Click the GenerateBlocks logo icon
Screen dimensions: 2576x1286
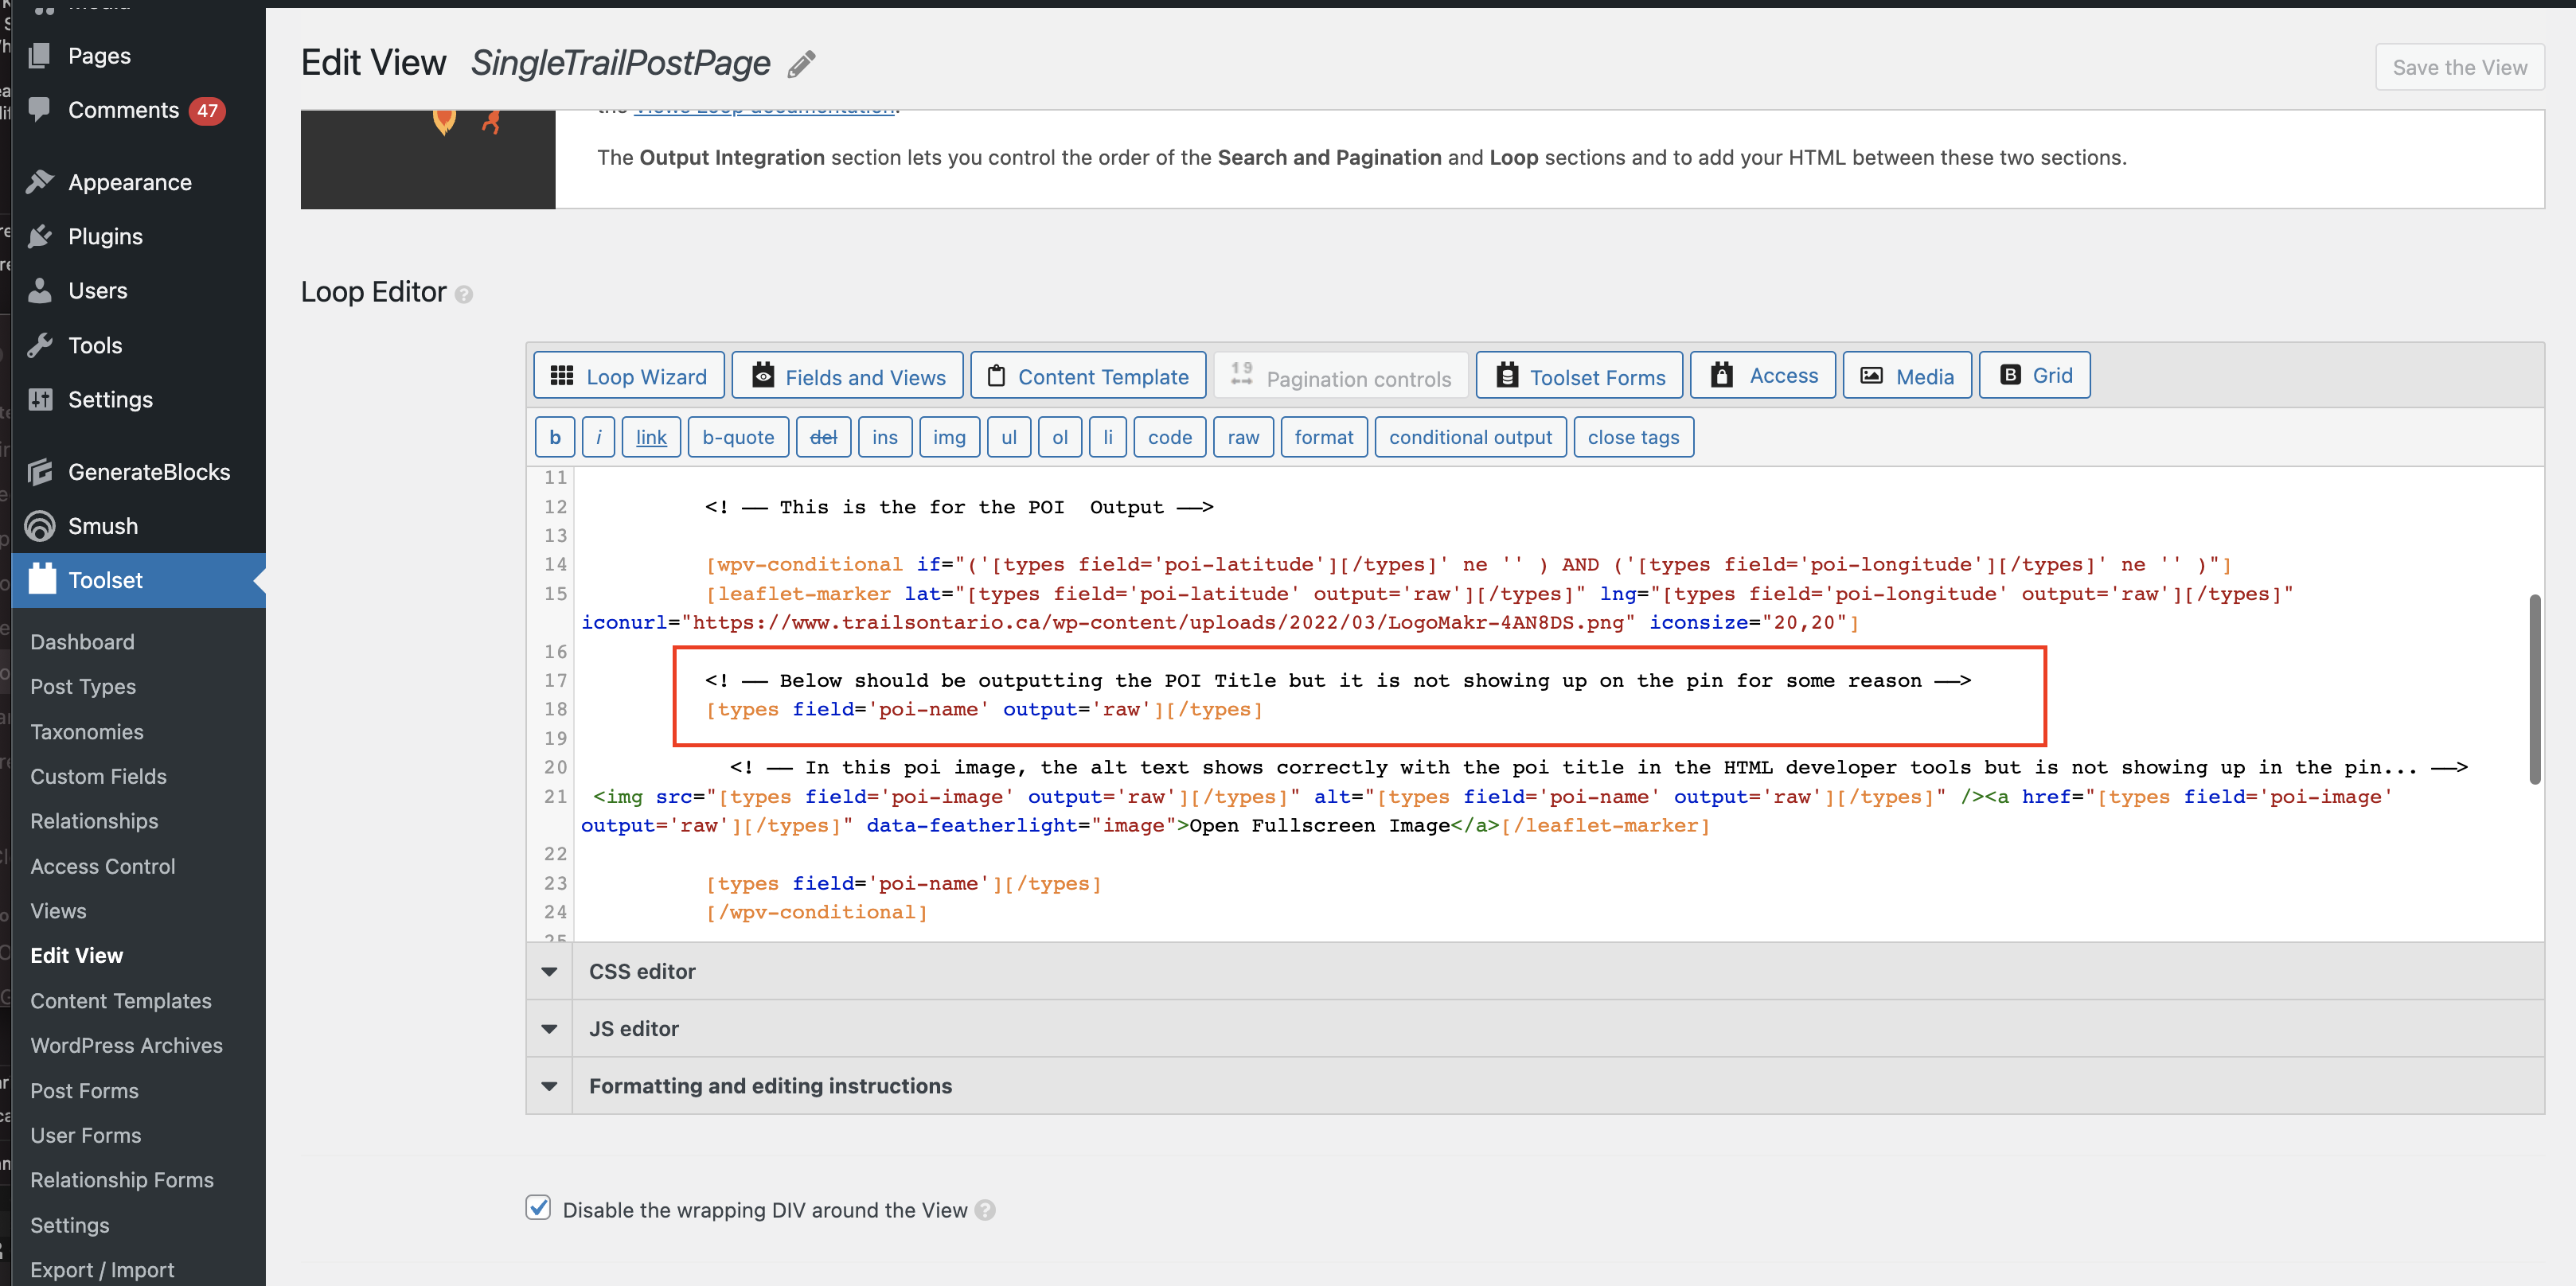(40, 471)
